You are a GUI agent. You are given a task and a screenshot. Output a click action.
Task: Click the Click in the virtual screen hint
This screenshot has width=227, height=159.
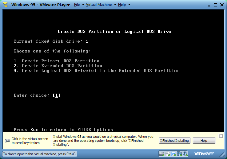[x=30, y=141]
